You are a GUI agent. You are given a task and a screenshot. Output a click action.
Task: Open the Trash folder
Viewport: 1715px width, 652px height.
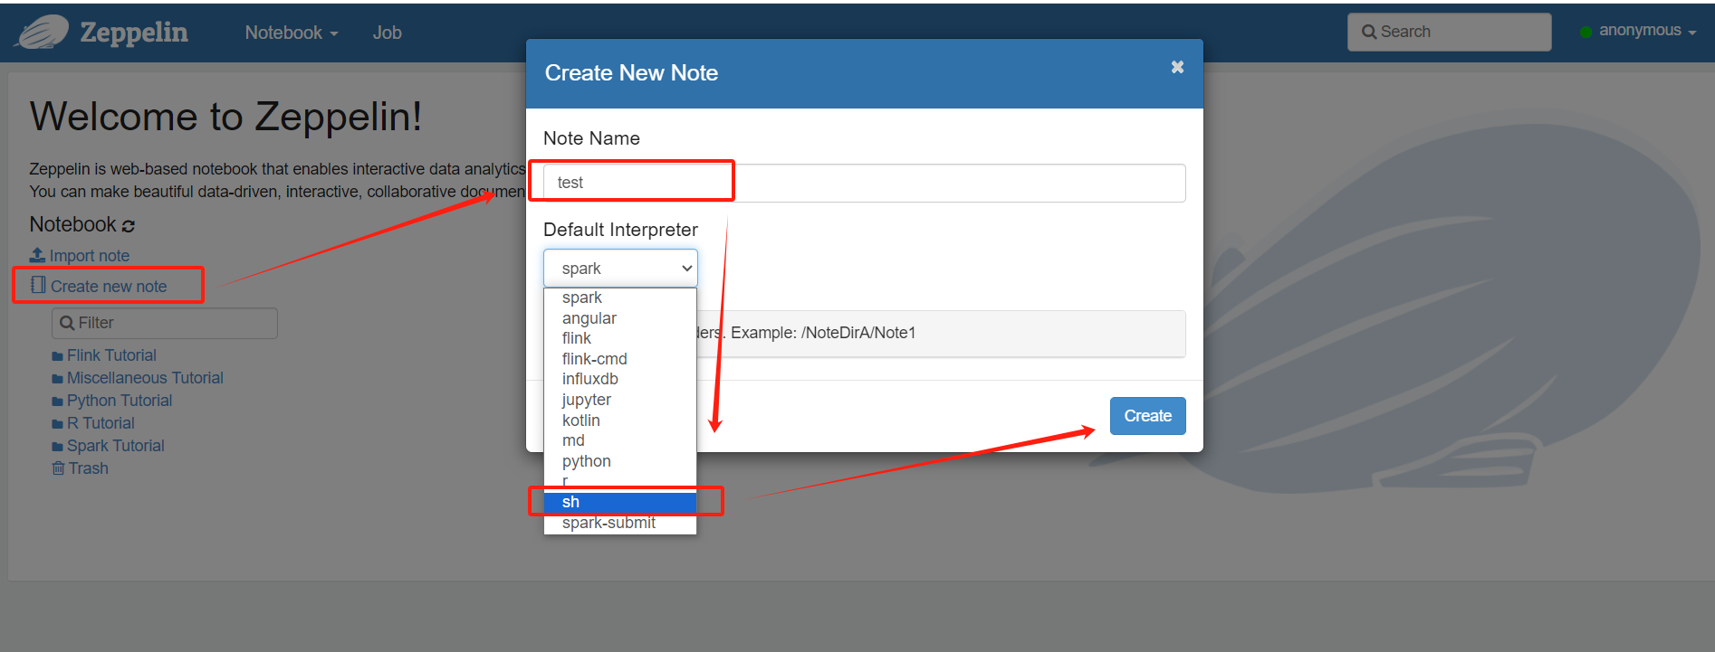tap(89, 468)
